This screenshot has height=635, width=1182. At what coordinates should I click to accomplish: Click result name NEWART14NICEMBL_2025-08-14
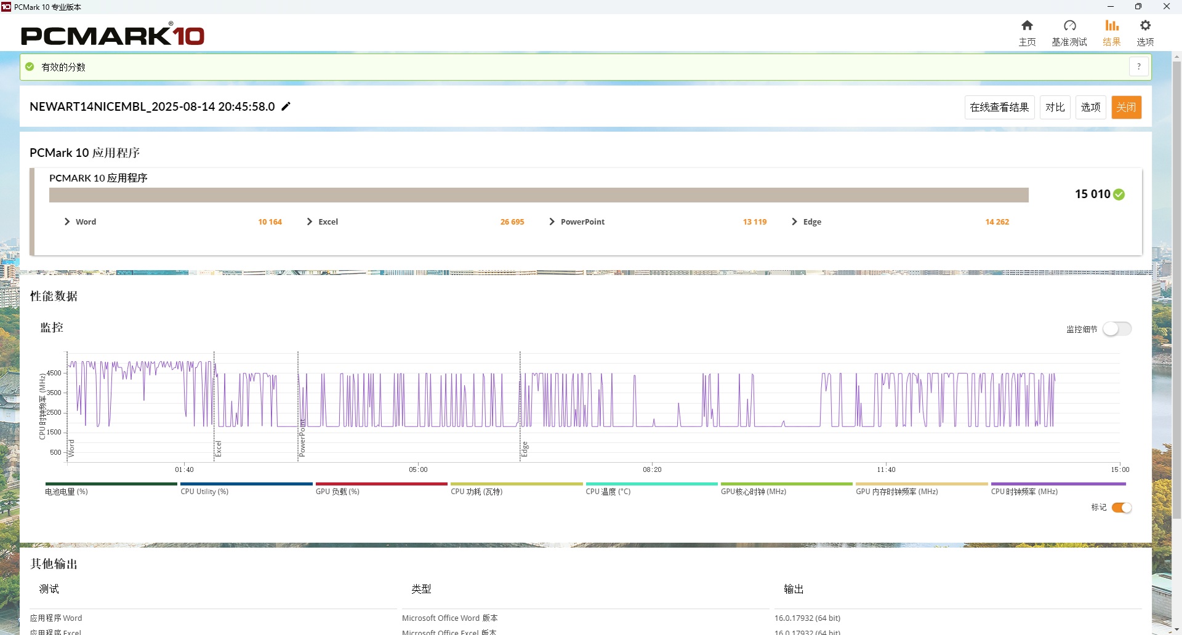click(152, 106)
